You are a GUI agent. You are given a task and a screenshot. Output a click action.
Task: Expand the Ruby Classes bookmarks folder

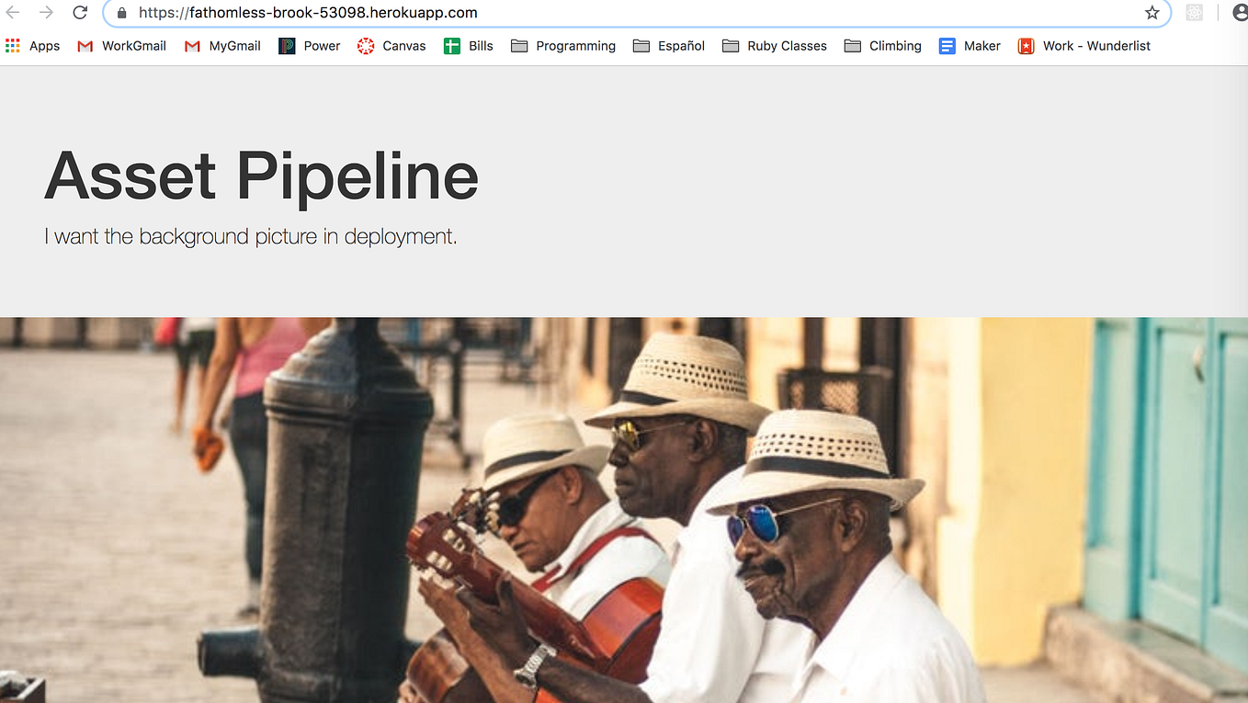point(775,46)
